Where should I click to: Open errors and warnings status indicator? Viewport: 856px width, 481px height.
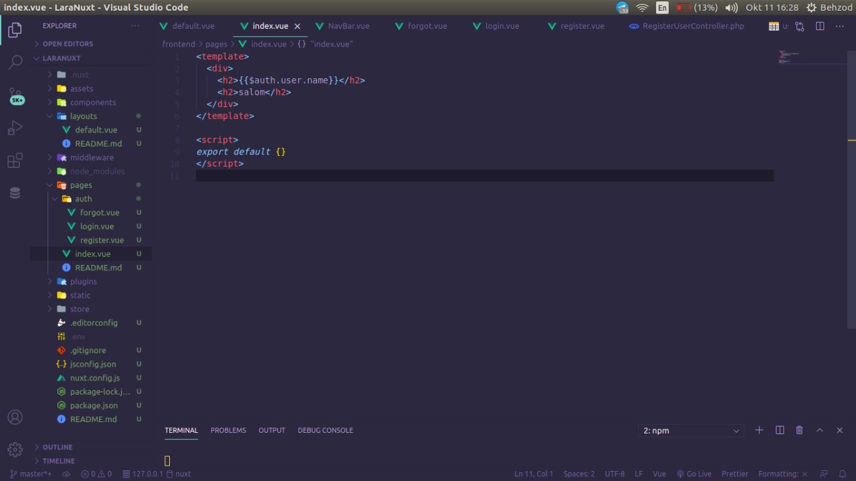point(96,474)
